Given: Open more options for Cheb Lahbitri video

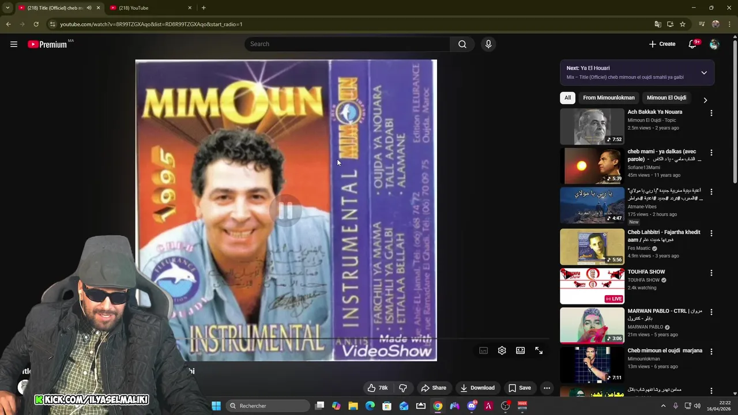Looking at the screenshot, I should coord(711,233).
